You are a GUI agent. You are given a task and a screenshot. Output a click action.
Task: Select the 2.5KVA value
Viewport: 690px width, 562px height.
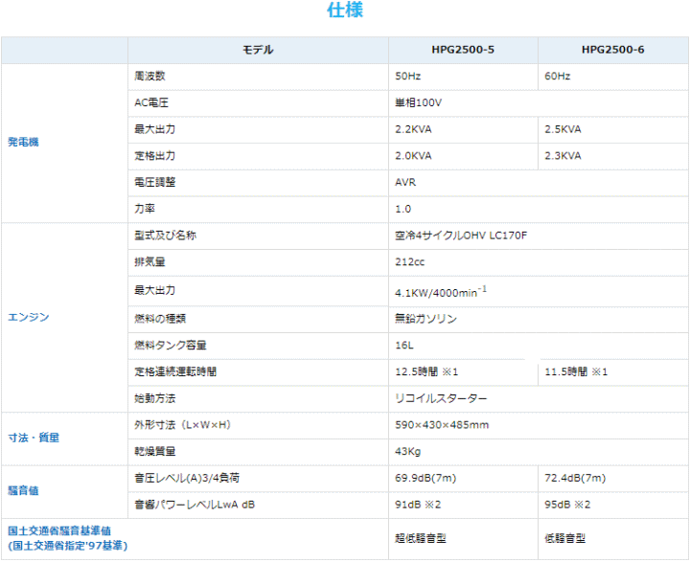(x=563, y=129)
